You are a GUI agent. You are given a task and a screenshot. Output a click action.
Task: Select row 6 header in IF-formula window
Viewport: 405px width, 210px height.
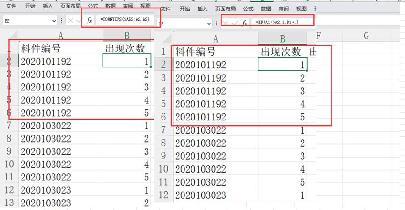[163, 117]
